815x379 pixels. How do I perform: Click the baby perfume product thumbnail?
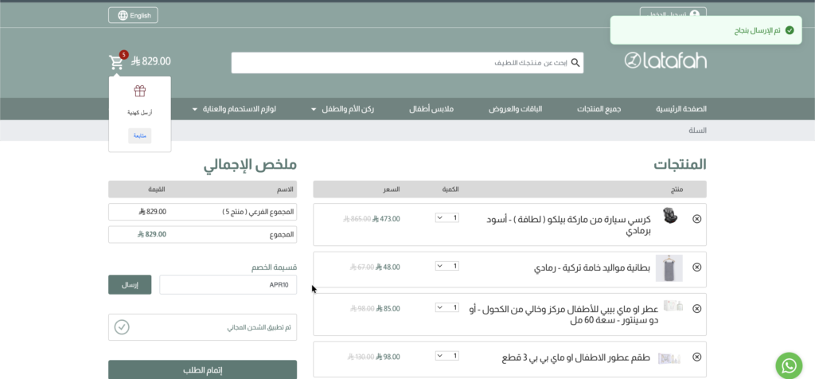click(673, 306)
